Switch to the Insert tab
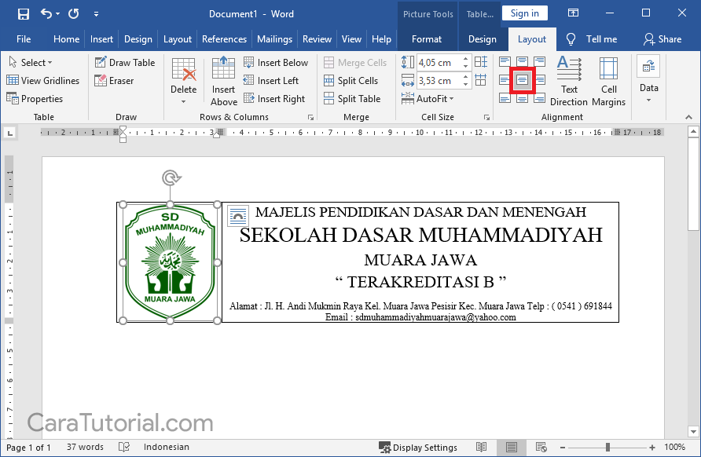Screen dimensions: 701x457 [101, 39]
